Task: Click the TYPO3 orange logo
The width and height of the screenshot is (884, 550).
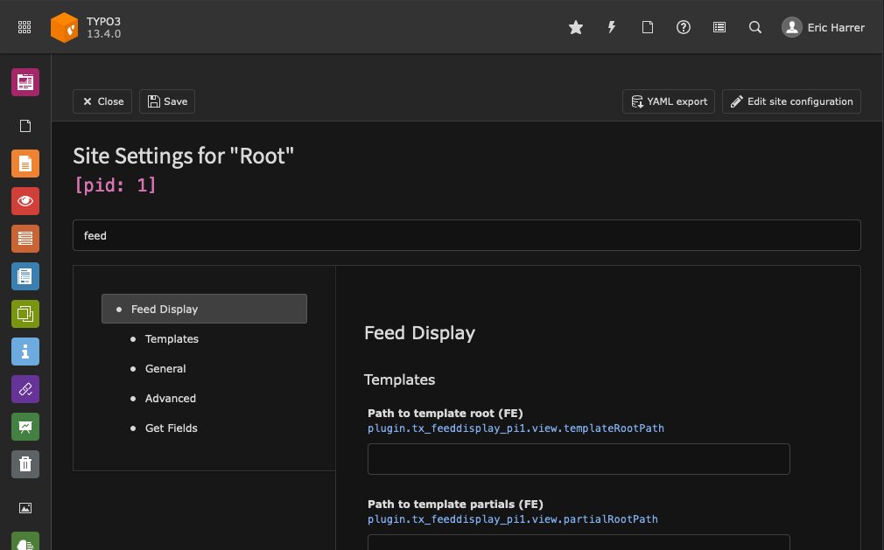Action: [x=64, y=27]
